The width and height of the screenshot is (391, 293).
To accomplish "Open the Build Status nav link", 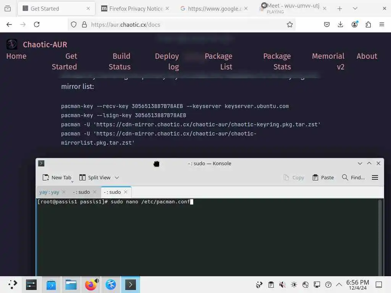I will coord(120,61).
